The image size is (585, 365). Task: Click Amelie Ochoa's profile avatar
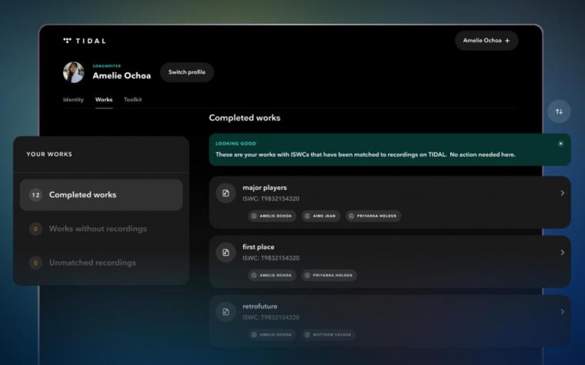[73, 72]
